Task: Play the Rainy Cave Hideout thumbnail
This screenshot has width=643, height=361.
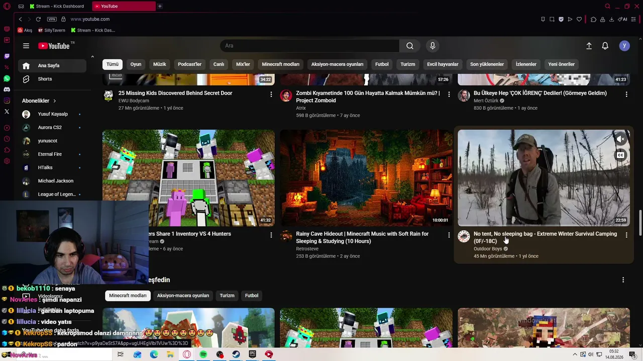Action: pyautogui.click(x=366, y=177)
